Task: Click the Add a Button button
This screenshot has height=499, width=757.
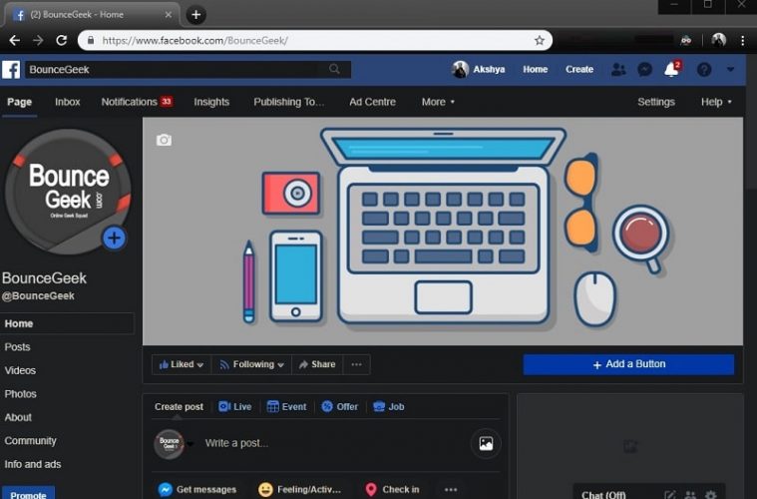Action: (628, 364)
